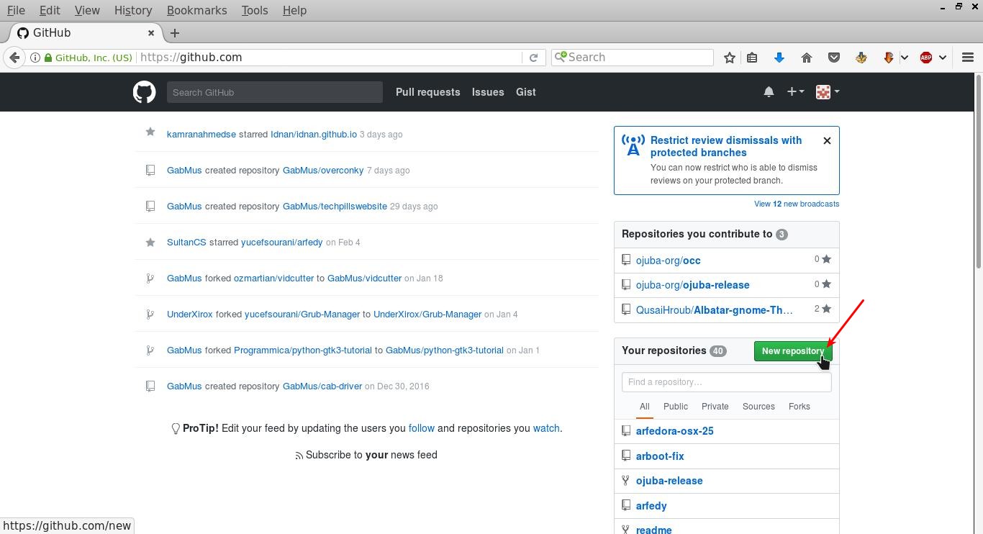Open the Tools menu

pos(255,10)
